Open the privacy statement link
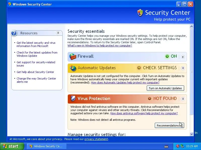 tap(96, 139)
